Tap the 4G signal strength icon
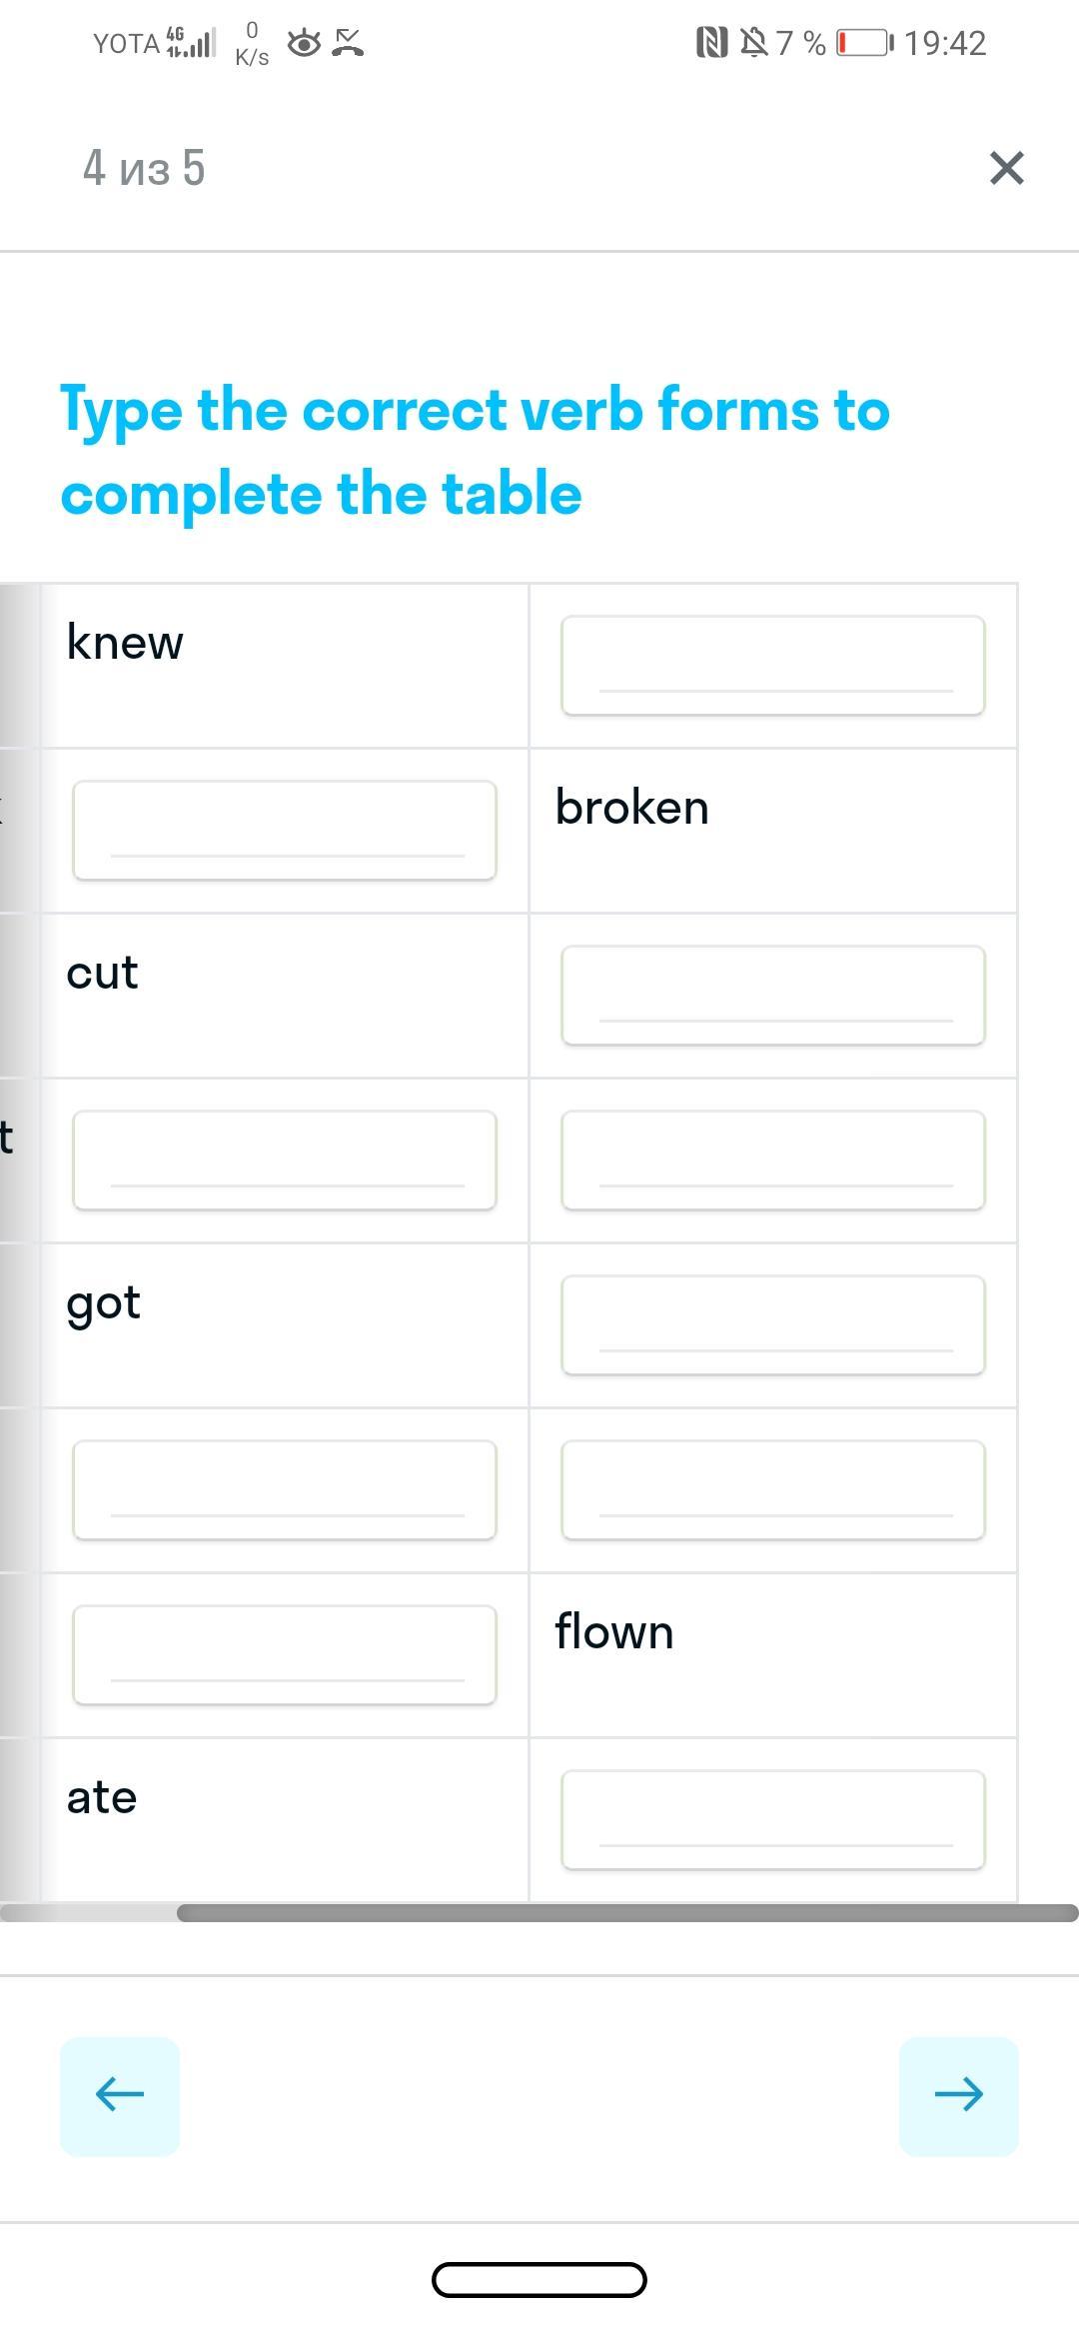This screenshot has width=1079, height=2339. tap(191, 42)
